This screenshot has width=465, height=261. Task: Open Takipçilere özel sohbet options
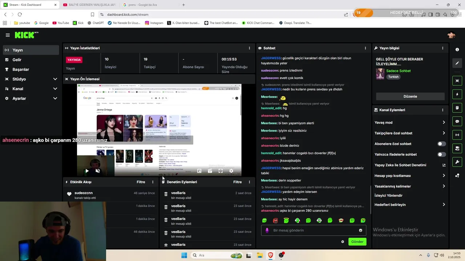click(410, 133)
